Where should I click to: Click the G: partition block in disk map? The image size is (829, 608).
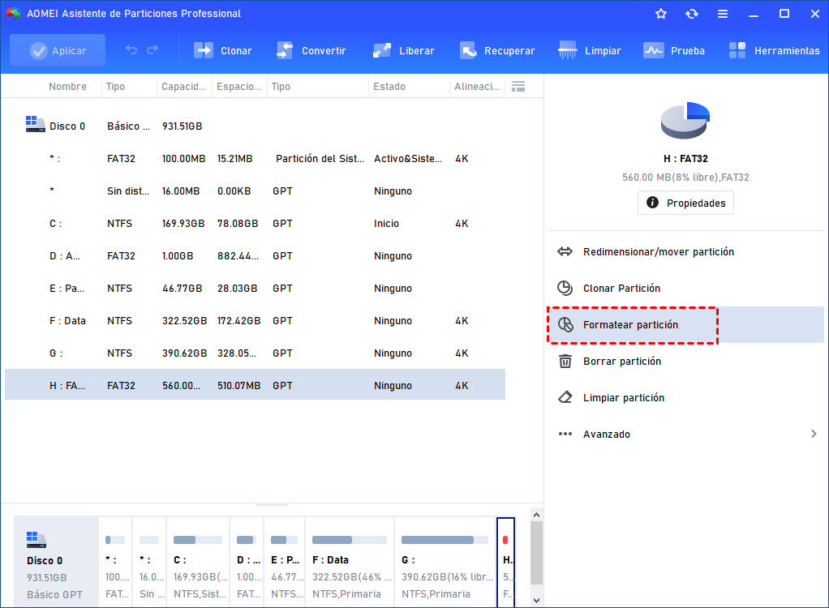(x=444, y=562)
